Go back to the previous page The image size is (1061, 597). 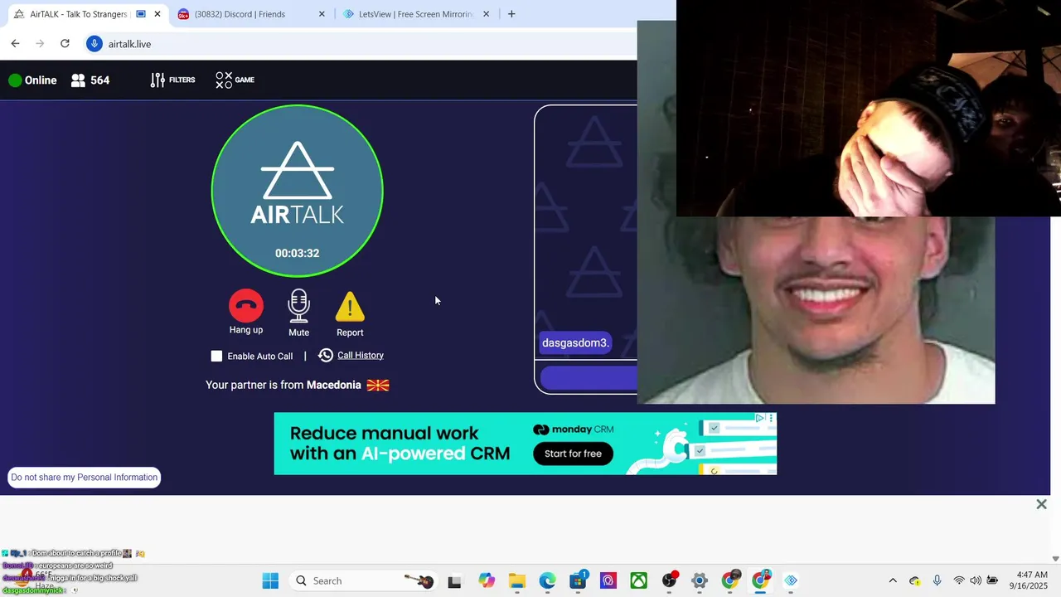click(x=15, y=43)
